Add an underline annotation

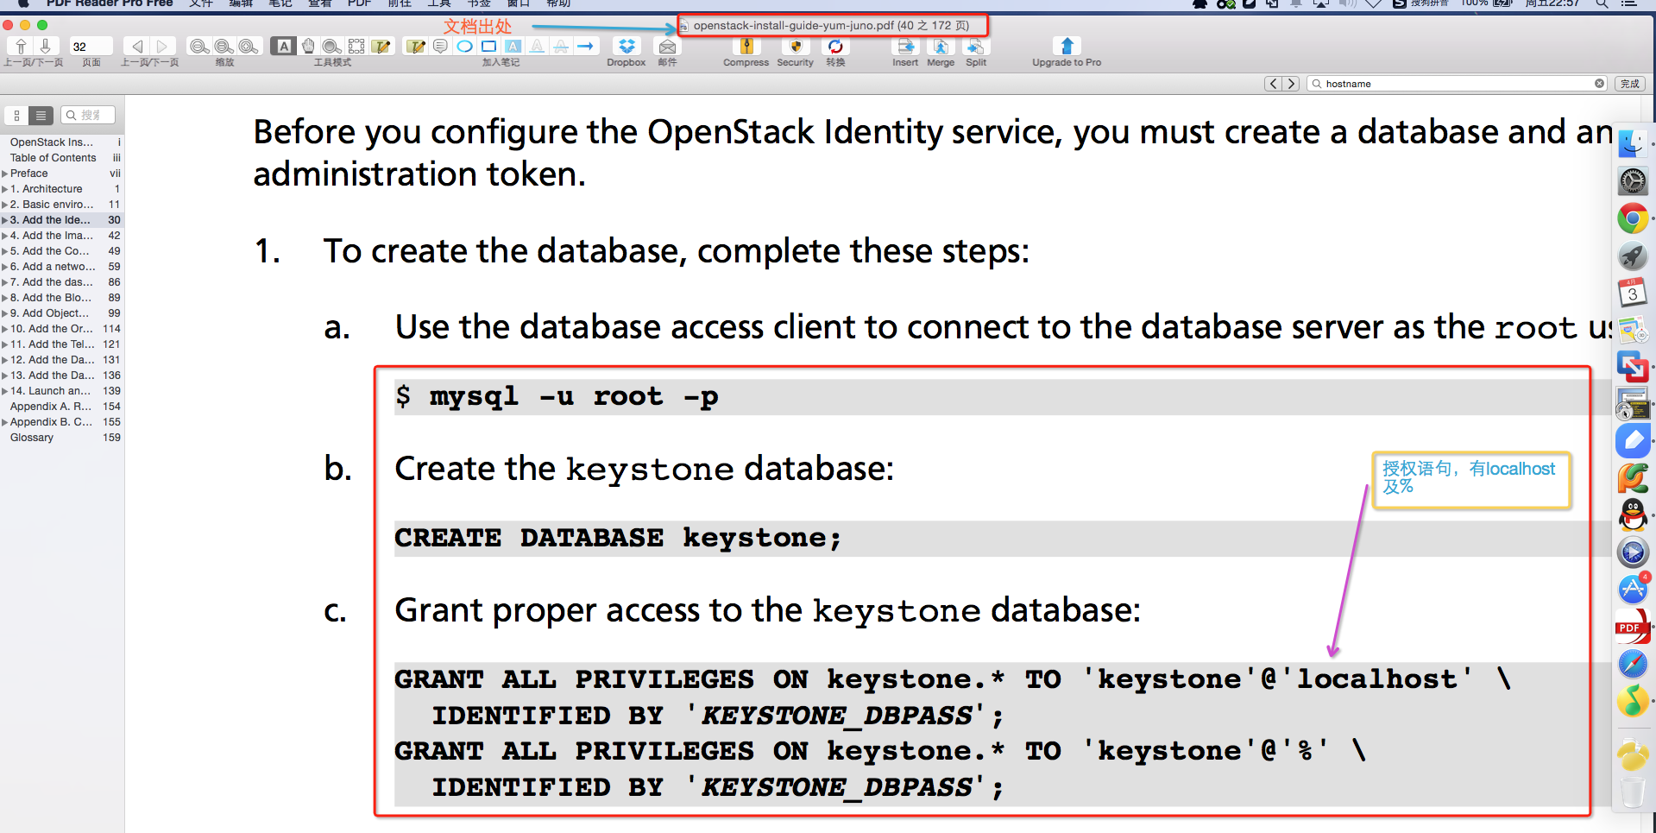537,46
